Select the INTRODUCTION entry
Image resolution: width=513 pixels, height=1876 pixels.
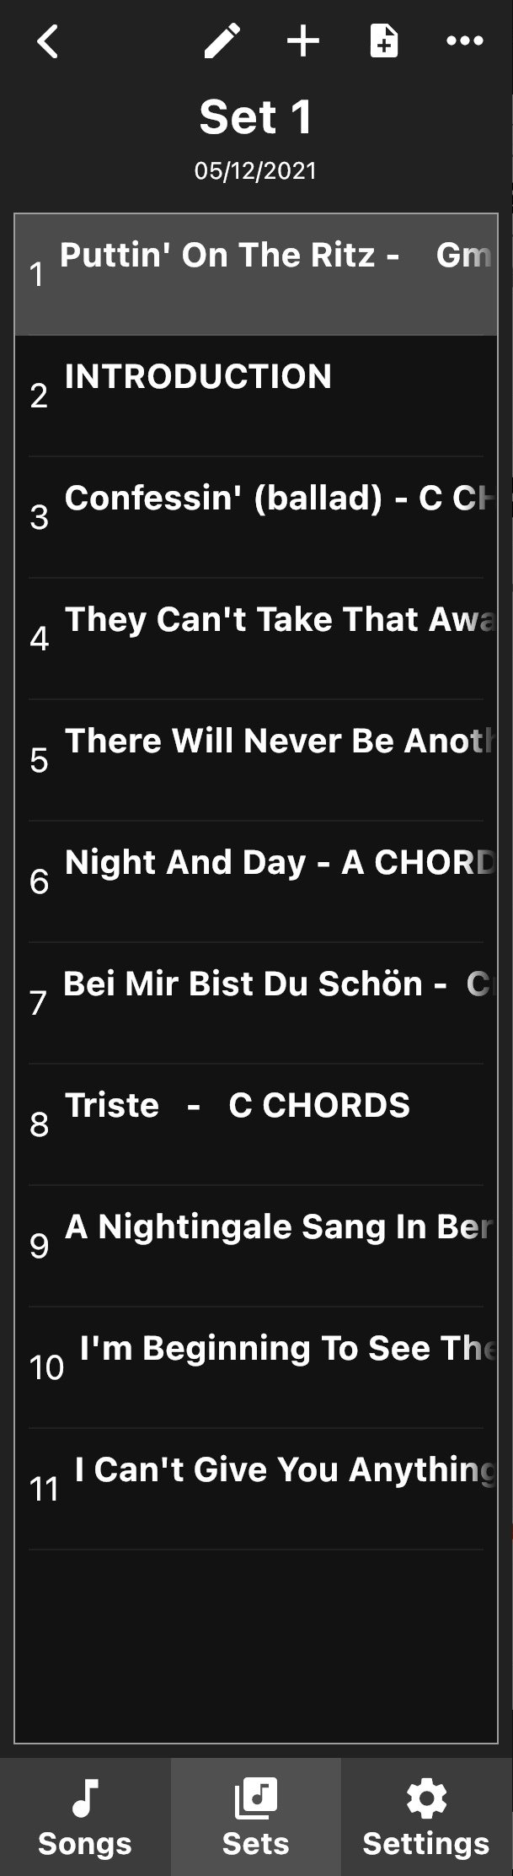click(x=256, y=396)
